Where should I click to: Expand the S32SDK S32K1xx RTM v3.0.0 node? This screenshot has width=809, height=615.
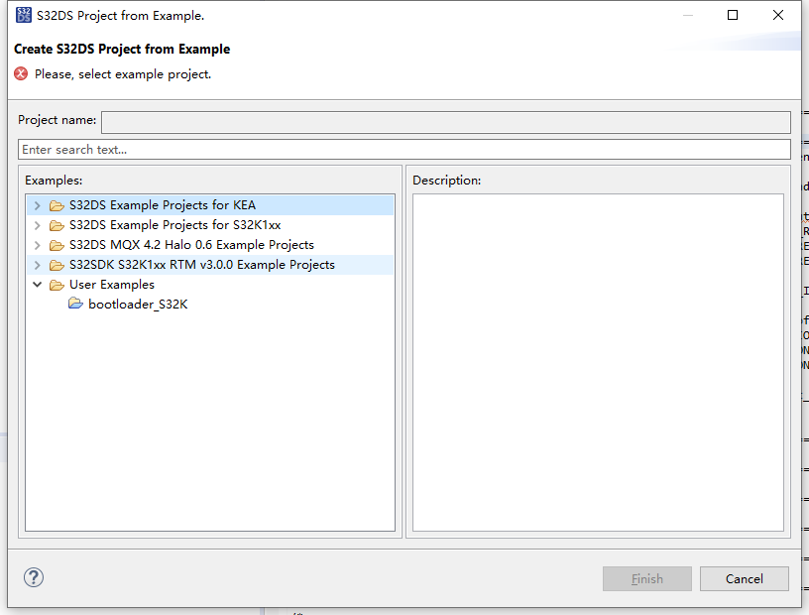(38, 265)
